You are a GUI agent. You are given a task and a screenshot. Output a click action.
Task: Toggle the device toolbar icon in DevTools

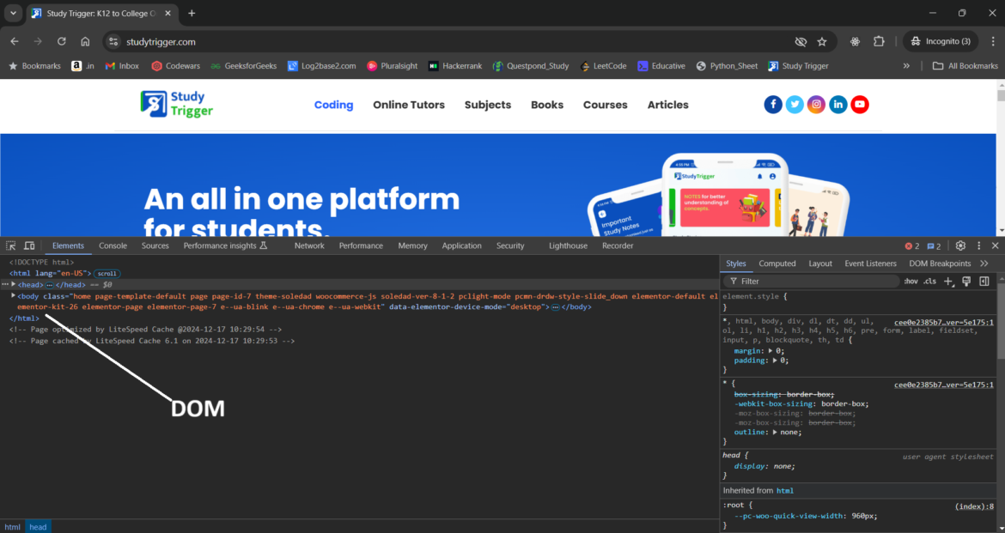(29, 246)
